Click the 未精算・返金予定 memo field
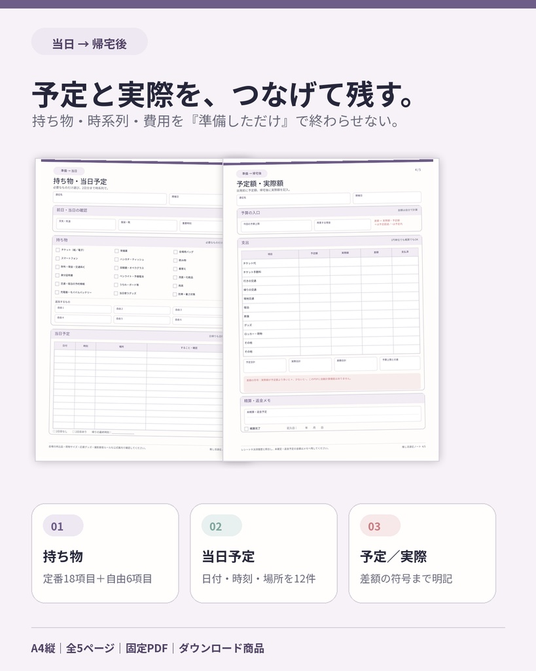The width and height of the screenshot is (536, 671). pos(332,414)
